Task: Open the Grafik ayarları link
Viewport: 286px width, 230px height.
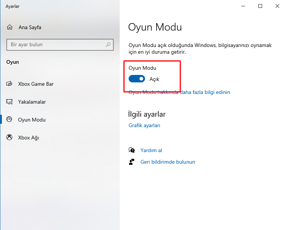Action: pos(144,126)
